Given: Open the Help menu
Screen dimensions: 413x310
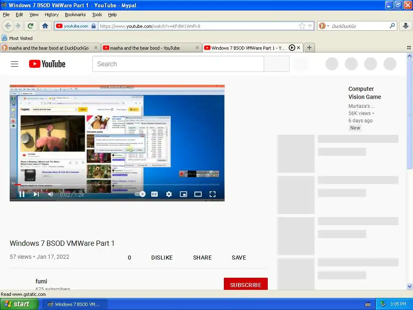Looking at the screenshot, I should 113,15.
